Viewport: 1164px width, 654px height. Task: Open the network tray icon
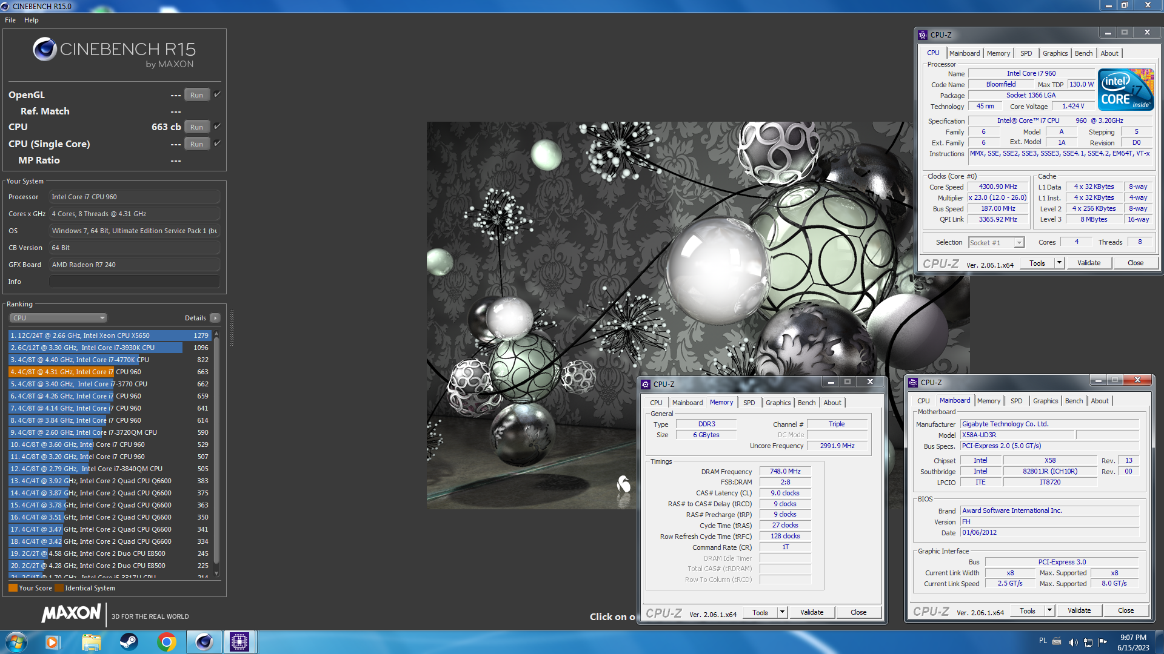[x=1088, y=642]
